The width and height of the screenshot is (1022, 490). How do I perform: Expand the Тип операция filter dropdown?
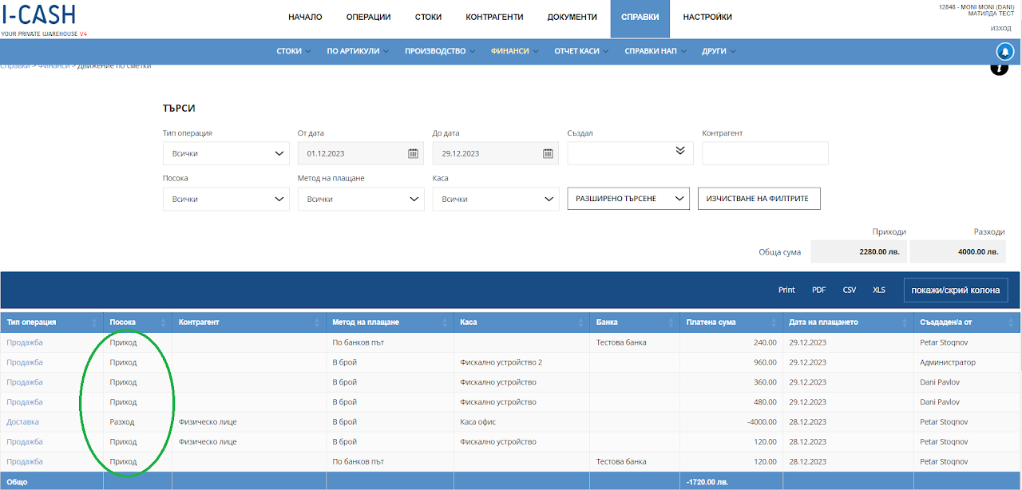(226, 153)
